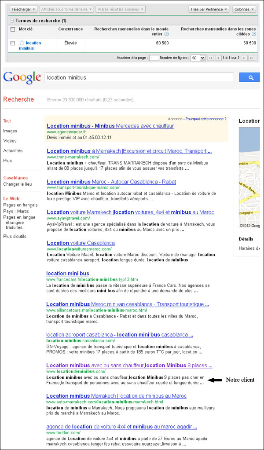Open location mini bus francecars result

click(68, 273)
